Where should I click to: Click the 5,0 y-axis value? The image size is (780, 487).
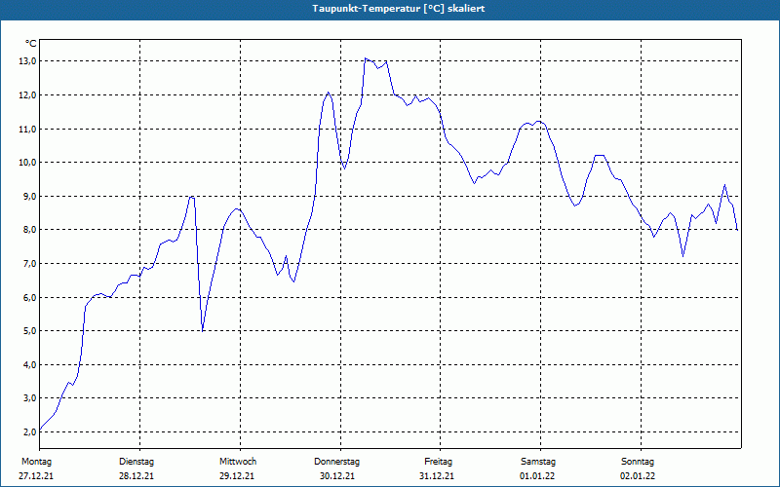click(30, 331)
